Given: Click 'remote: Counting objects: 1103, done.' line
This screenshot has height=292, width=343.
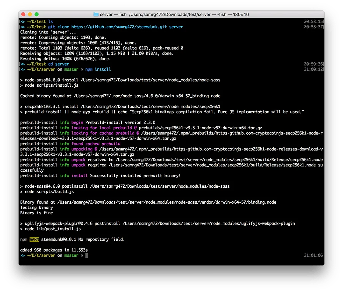Looking at the screenshot, I should pos(63,38).
